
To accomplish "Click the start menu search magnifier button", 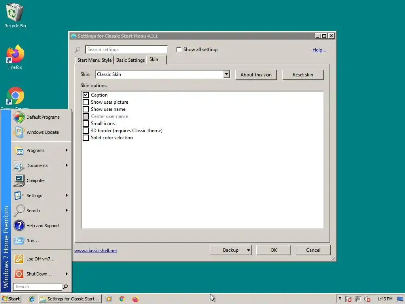I will pyautogui.click(x=66, y=287).
